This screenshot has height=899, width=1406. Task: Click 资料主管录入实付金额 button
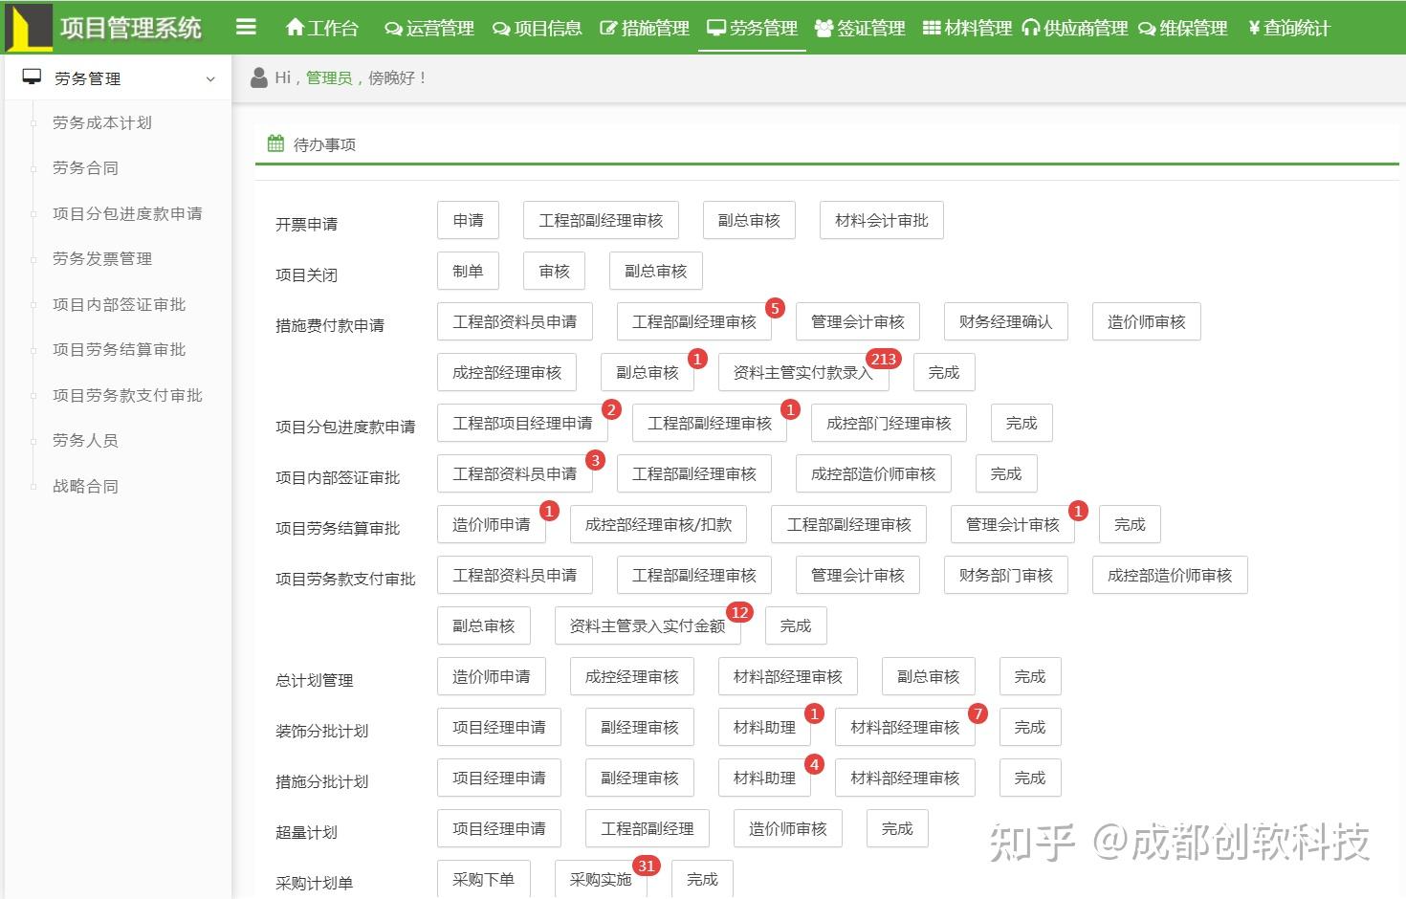648,625
